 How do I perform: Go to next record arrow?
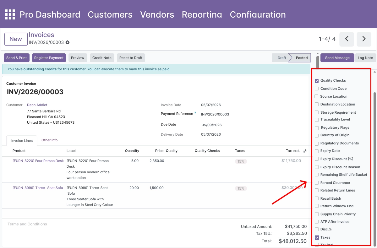[x=364, y=39]
